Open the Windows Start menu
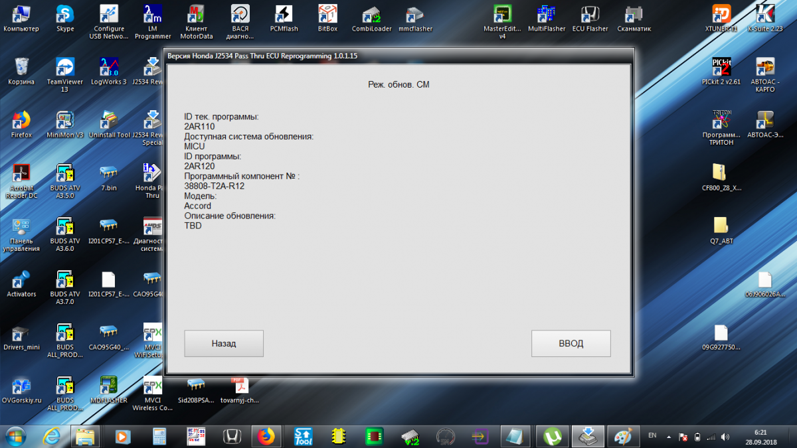The image size is (797, 448). (15, 436)
